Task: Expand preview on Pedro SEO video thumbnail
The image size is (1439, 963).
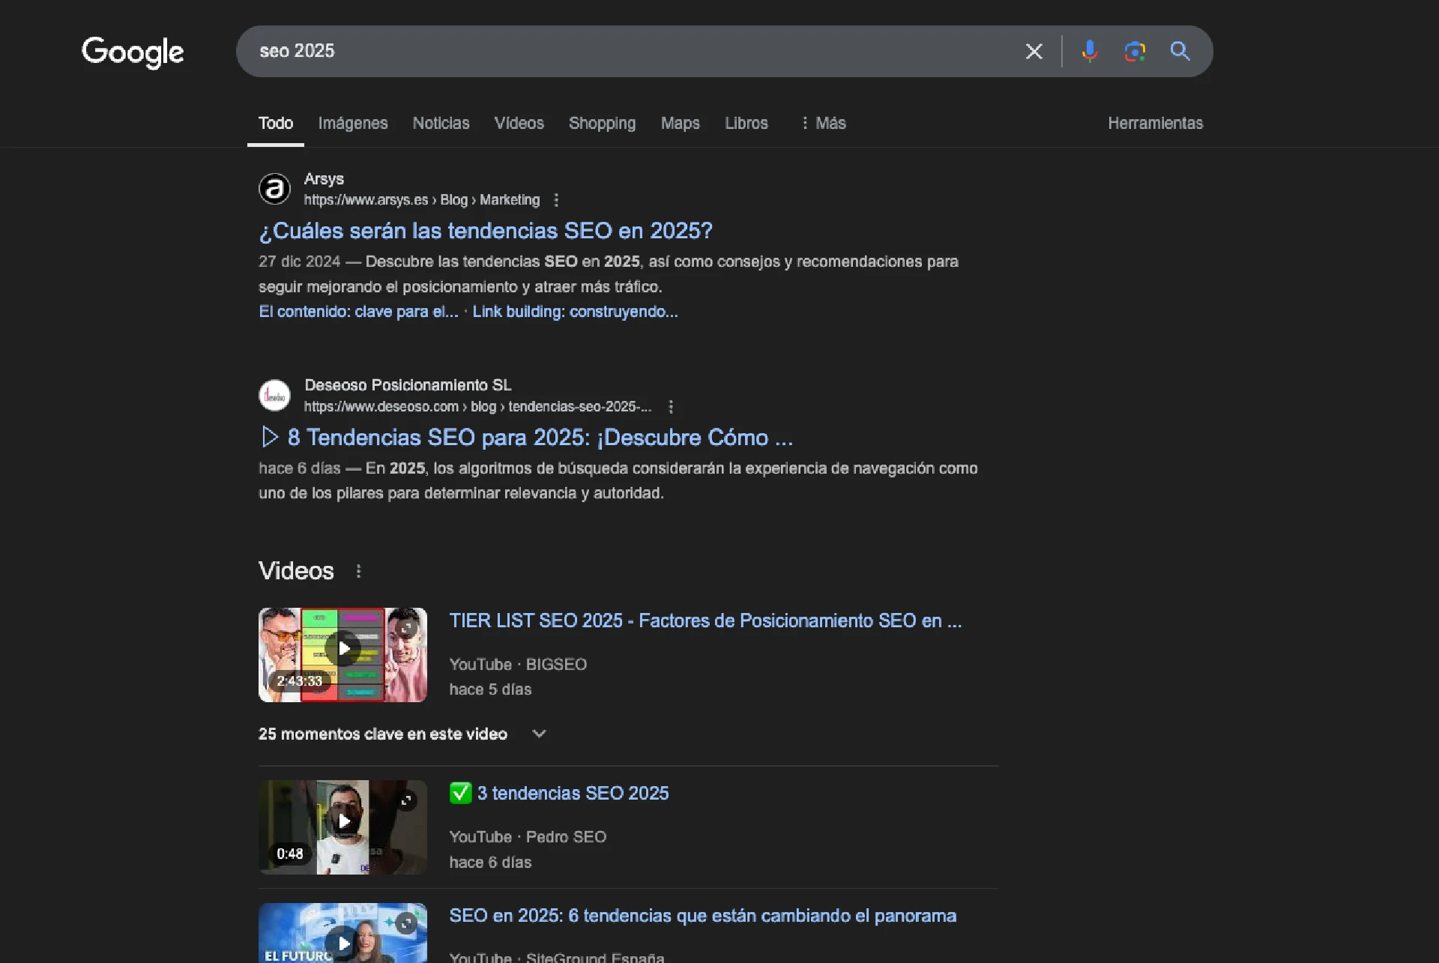Action: coord(406,801)
